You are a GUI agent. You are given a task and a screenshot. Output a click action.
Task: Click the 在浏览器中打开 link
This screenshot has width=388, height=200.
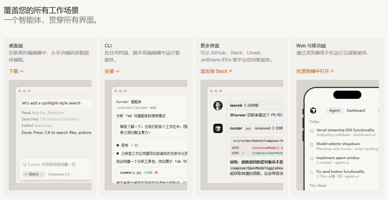point(315,71)
